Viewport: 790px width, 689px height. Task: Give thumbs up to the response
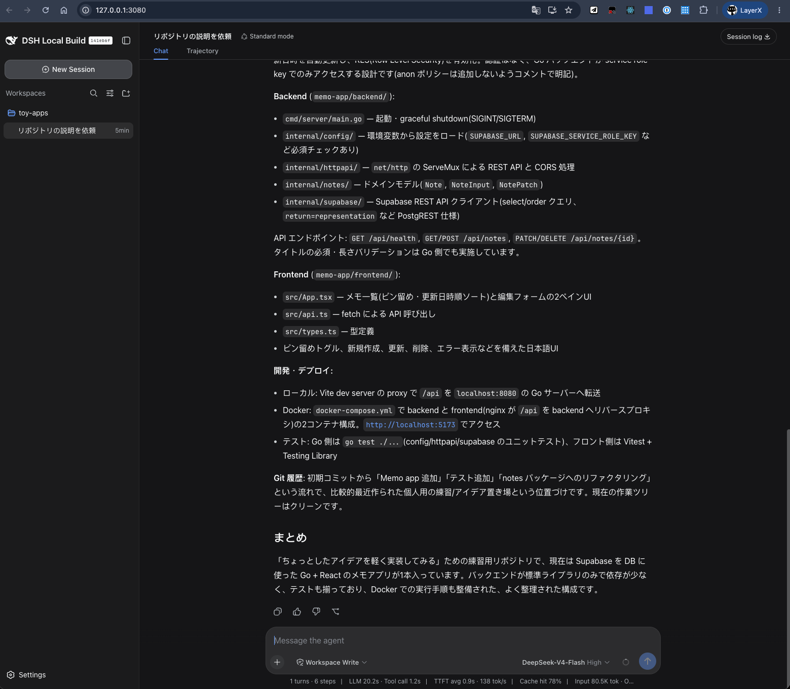[x=297, y=612]
